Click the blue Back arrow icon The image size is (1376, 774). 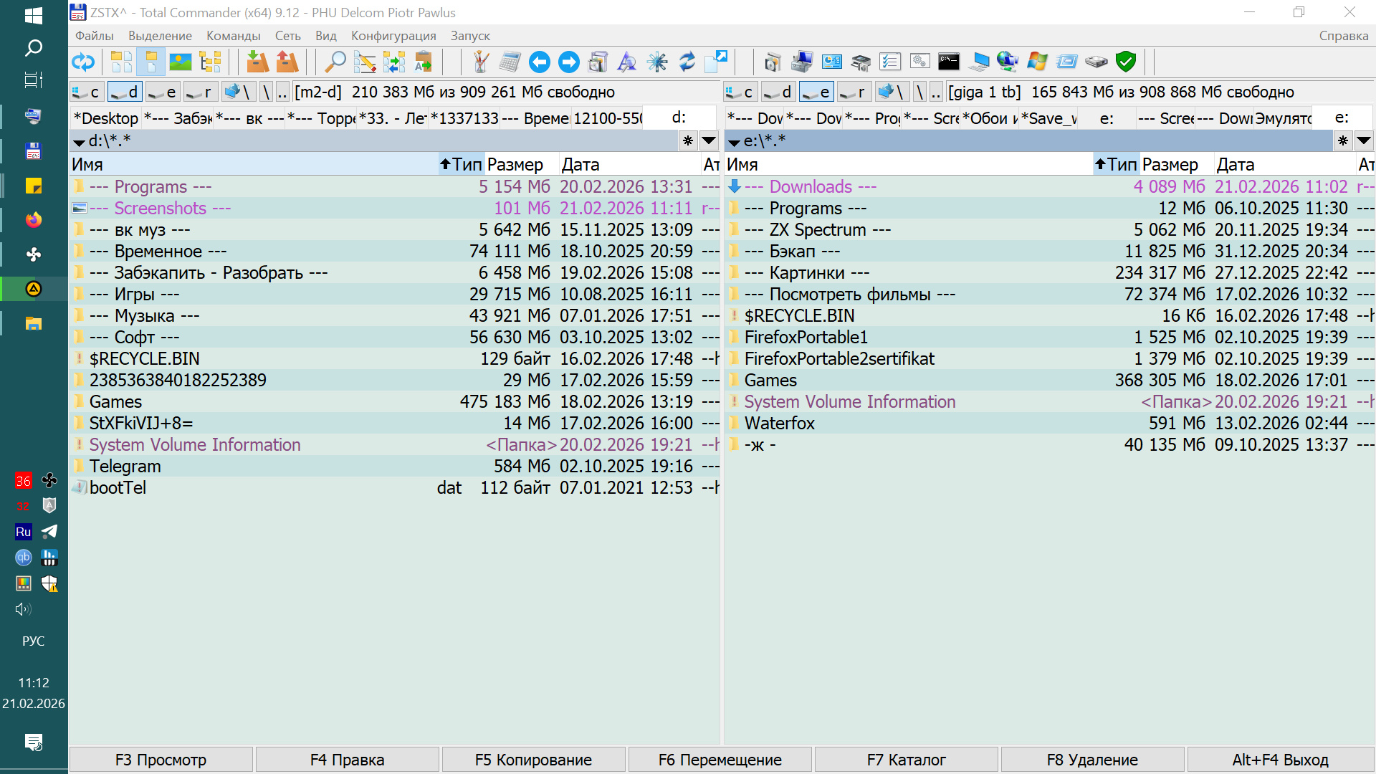[539, 62]
